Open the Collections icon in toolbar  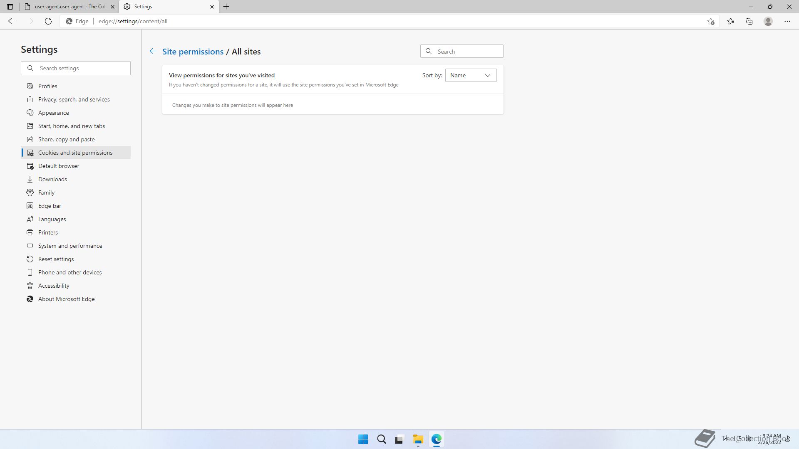[x=749, y=21]
